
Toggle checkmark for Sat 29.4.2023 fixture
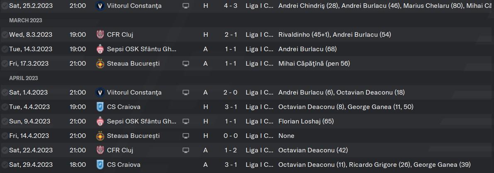[5, 165]
